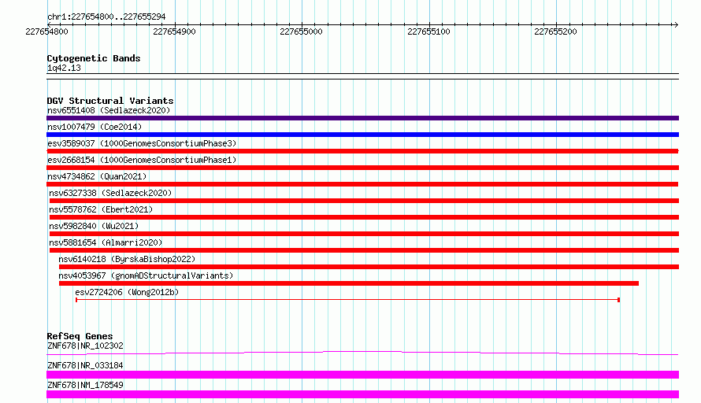Open variant nsv6551408 (Sedlazeck2020) label
701x403 pixels.
109,110
